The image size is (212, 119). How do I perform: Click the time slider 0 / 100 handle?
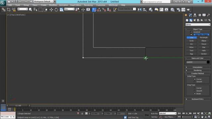(18, 105)
